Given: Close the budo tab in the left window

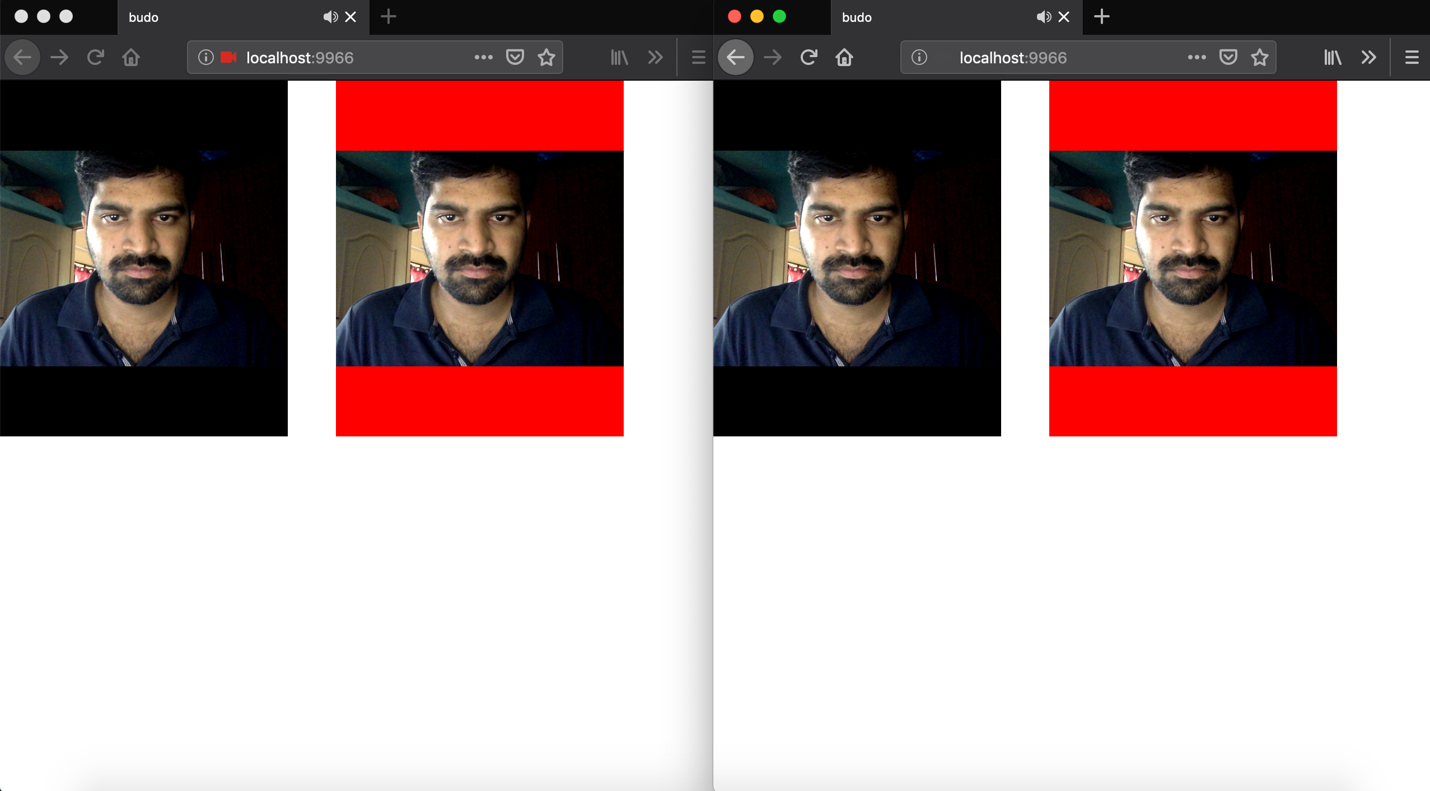Looking at the screenshot, I should click(351, 17).
